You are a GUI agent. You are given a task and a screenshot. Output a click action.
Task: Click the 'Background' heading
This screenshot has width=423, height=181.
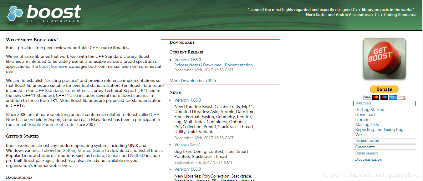19,177
